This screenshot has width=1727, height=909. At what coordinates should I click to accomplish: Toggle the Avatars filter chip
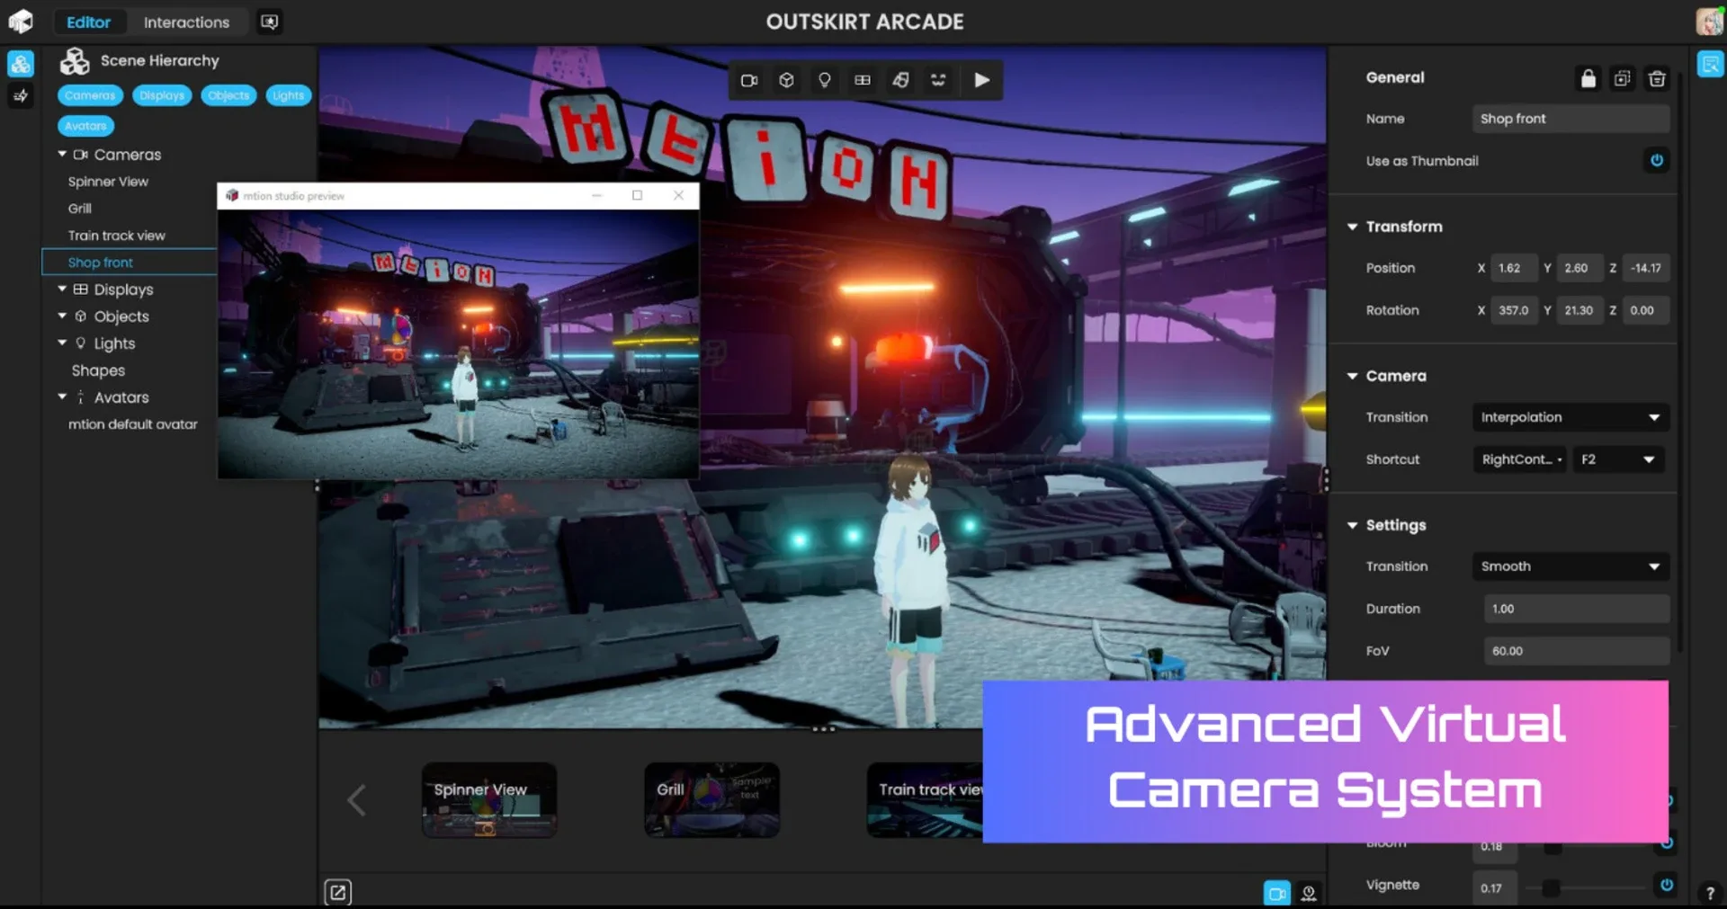[x=85, y=126]
